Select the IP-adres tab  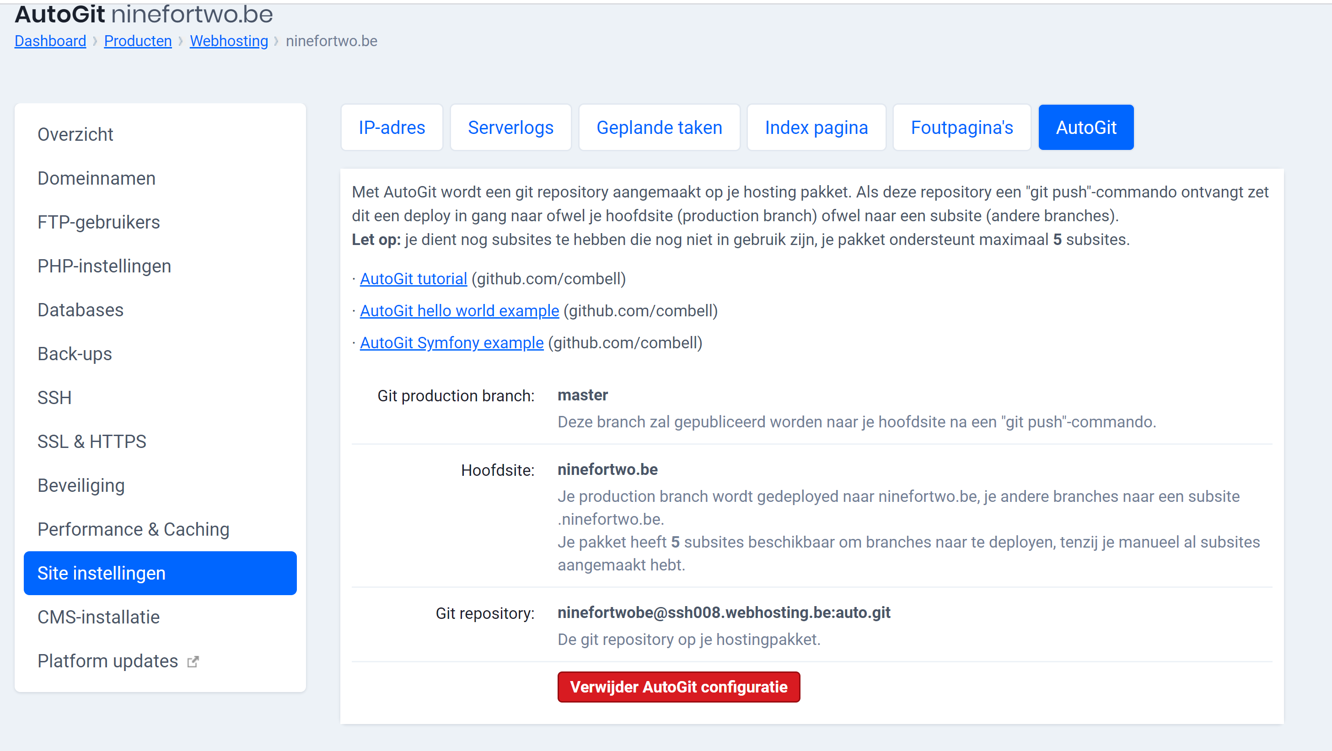[392, 127]
